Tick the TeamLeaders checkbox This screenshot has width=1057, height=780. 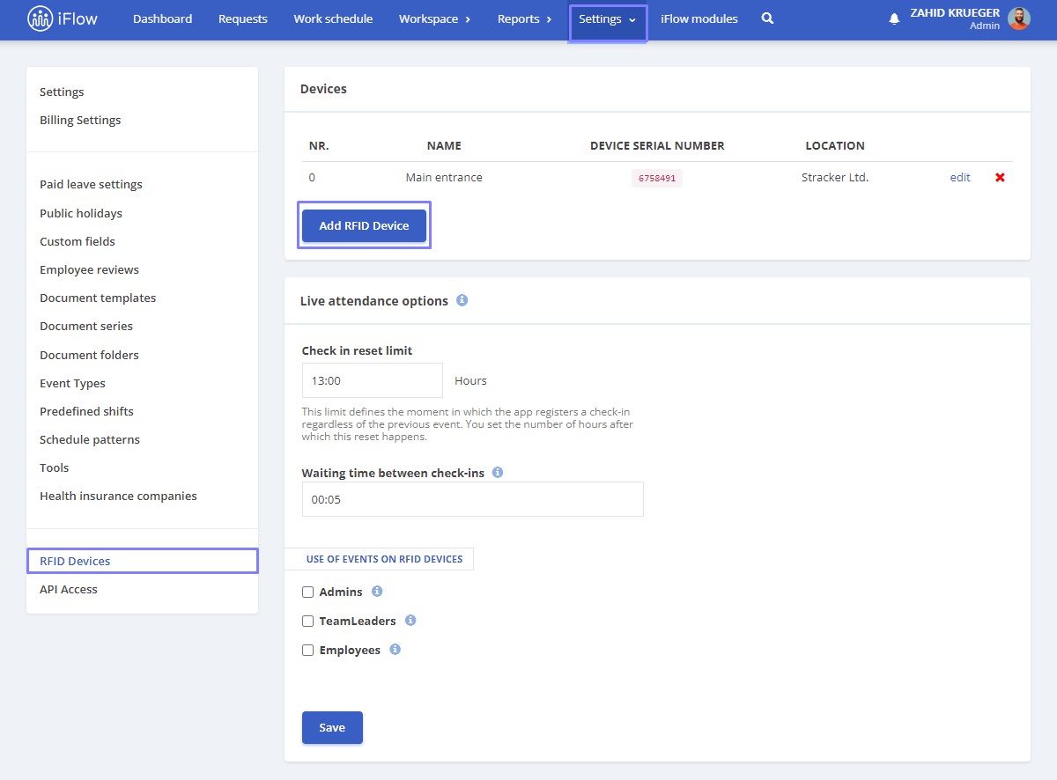click(308, 622)
